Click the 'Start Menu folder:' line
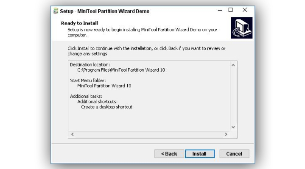The height and width of the screenshot is (169, 305). click(x=88, y=80)
